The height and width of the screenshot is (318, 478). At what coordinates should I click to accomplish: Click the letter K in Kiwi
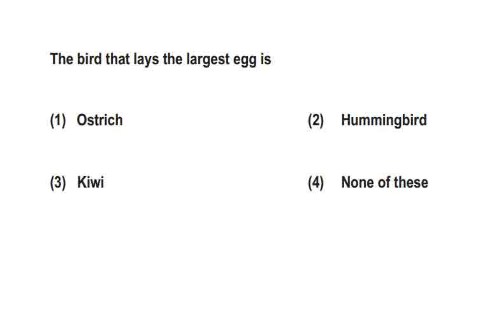click(82, 183)
